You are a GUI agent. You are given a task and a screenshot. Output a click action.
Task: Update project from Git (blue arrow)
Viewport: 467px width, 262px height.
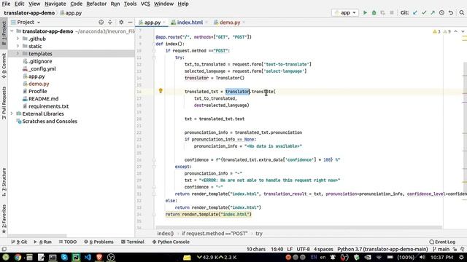[x=415, y=13]
